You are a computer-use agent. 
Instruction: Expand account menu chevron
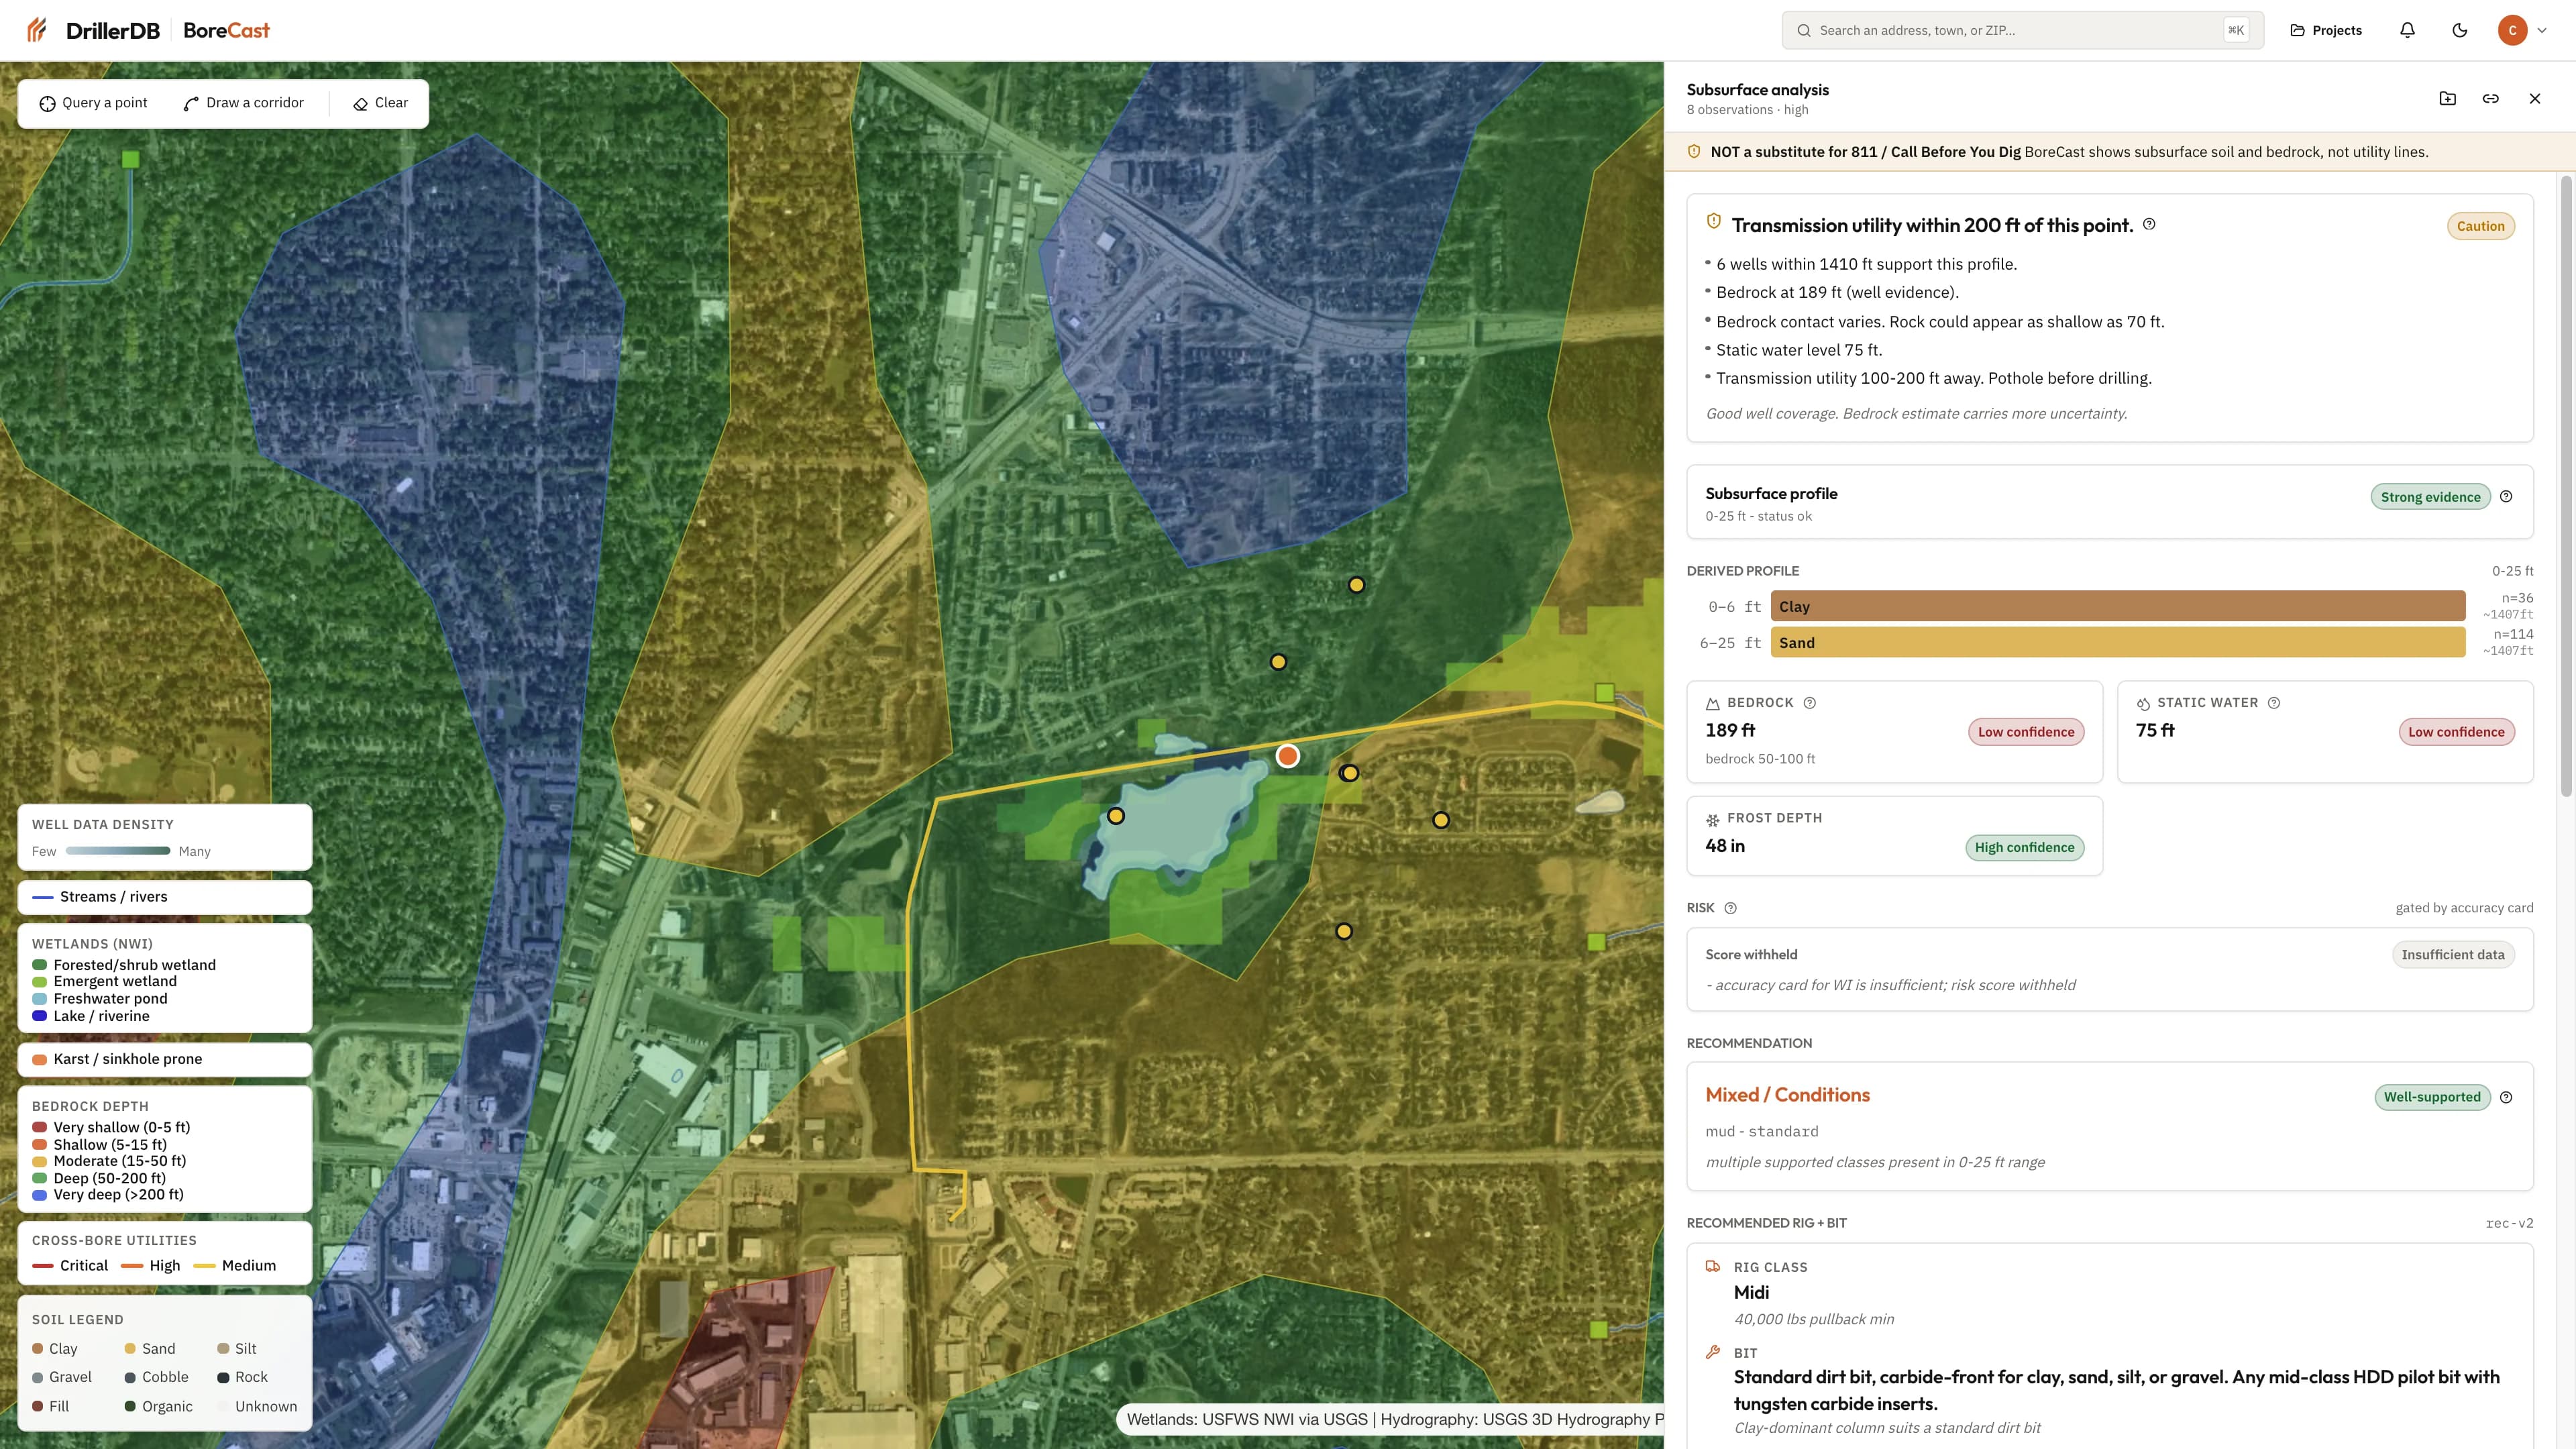(2541, 30)
